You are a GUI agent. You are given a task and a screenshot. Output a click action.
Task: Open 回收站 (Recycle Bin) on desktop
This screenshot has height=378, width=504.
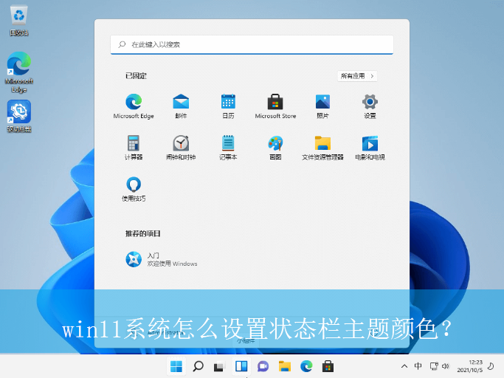tap(19, 19)
